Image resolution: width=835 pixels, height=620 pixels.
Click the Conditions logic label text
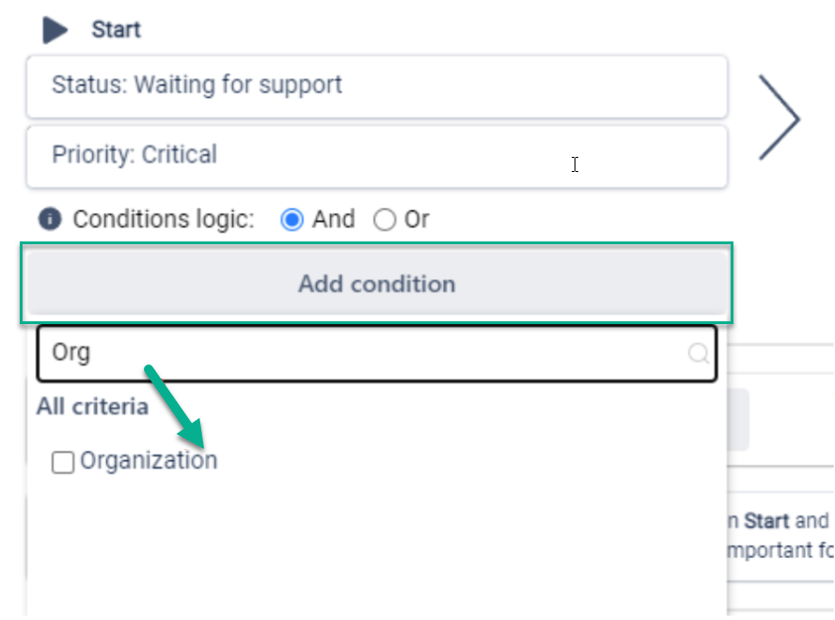point(164,220)
